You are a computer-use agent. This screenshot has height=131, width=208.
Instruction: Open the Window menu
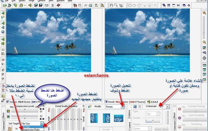tap(61, 1)
